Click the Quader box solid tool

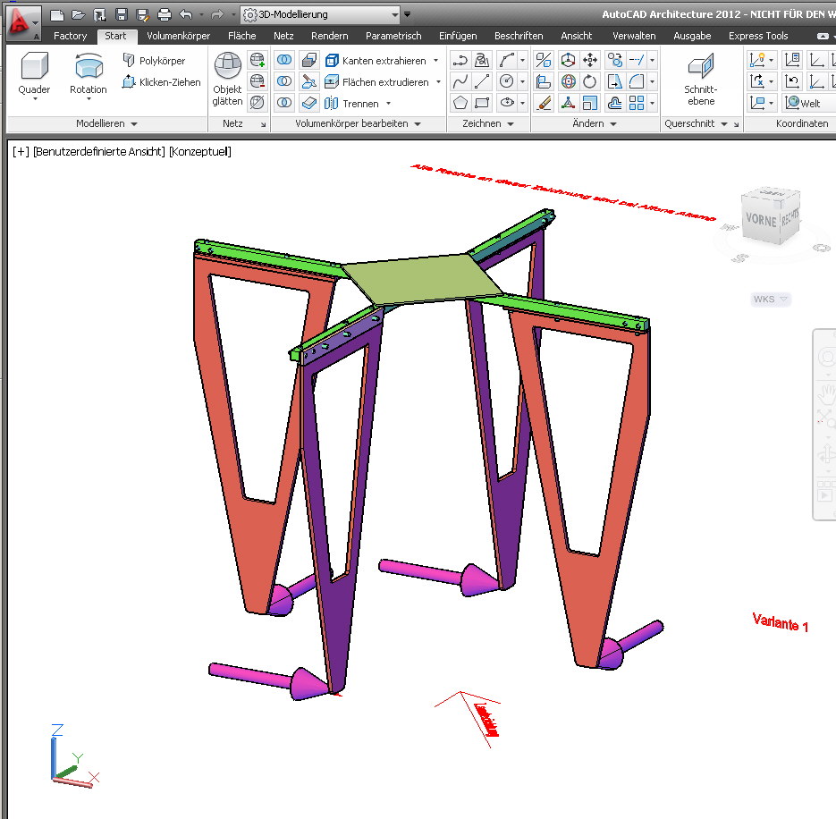click(x=34, y=72)
